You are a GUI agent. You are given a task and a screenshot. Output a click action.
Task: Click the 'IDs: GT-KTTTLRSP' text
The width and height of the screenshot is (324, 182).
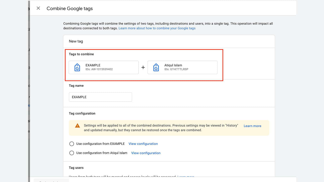point(176,69)
